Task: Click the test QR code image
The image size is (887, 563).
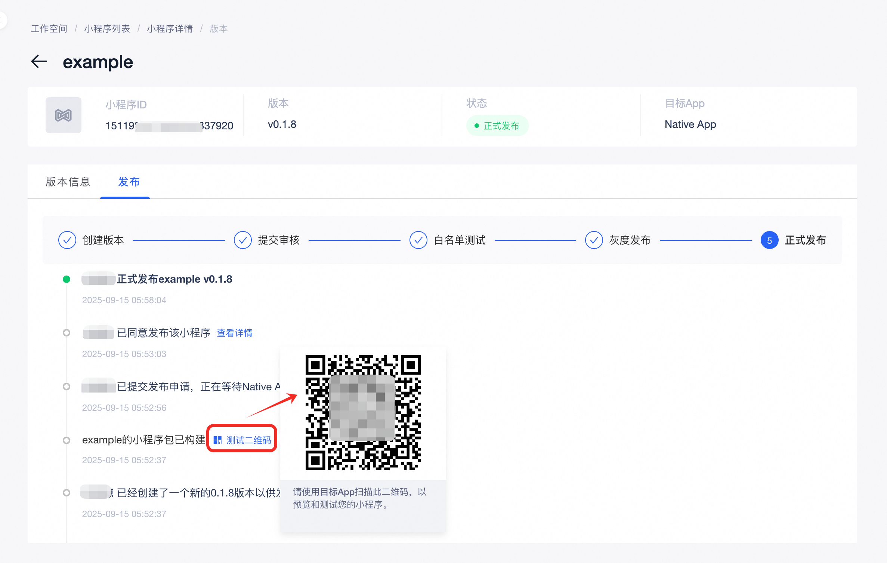Action: click(x=363, y=412)
